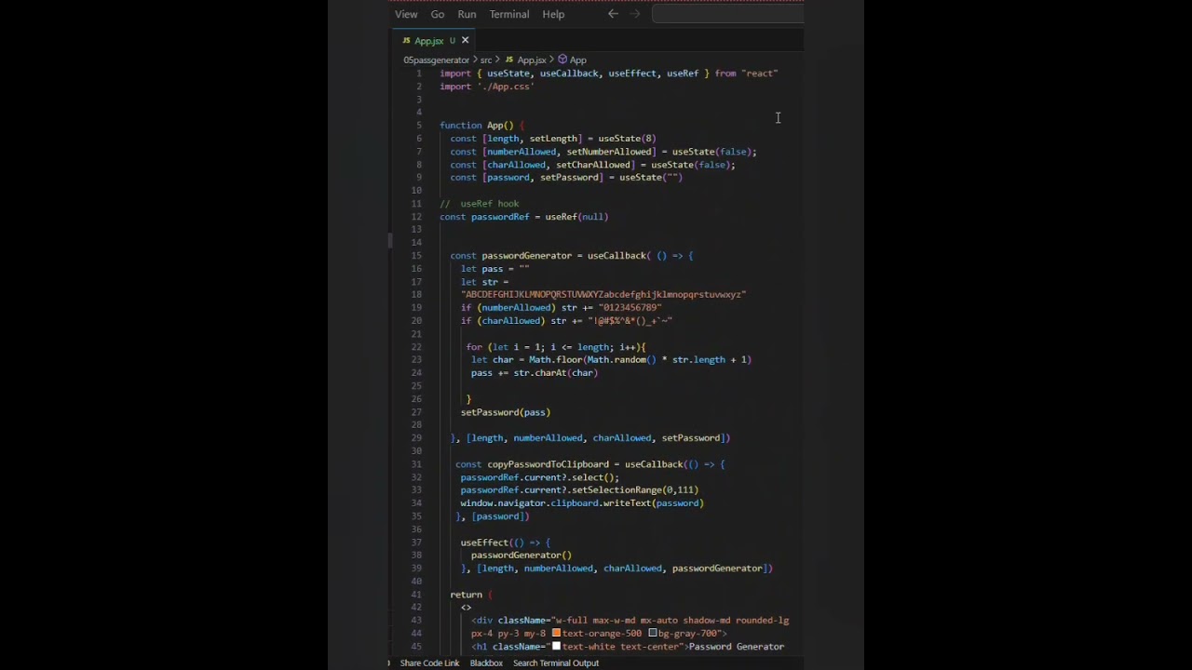
Task: Click the alphabet string on line 18
Action: pos(603,295)
